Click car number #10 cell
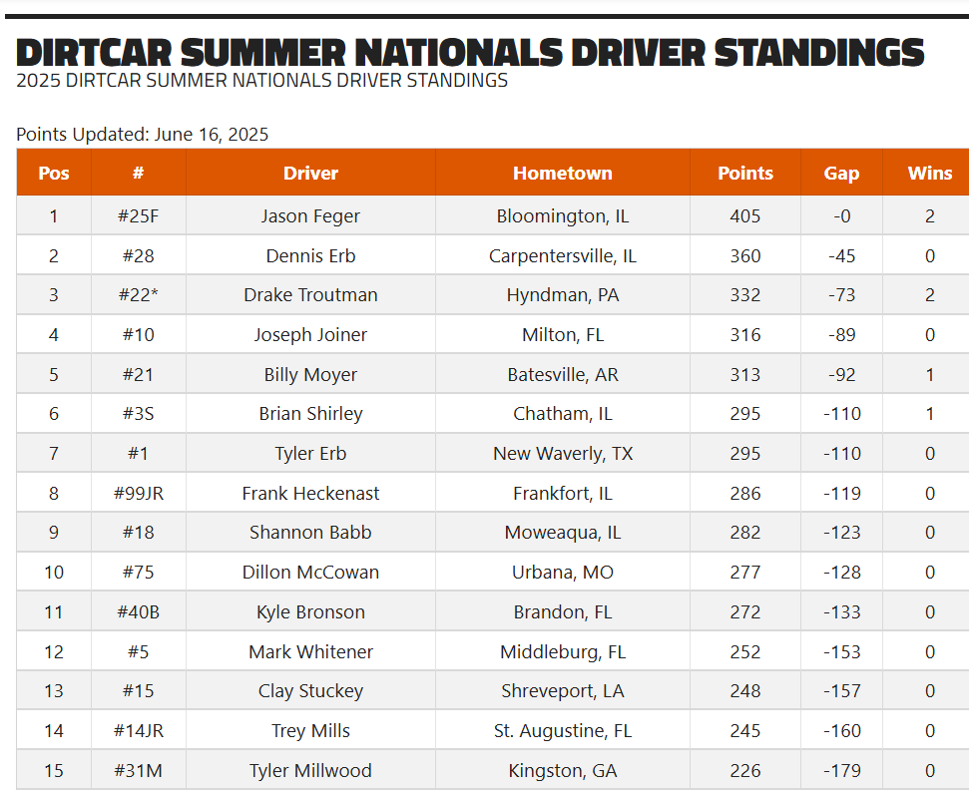 139,335
